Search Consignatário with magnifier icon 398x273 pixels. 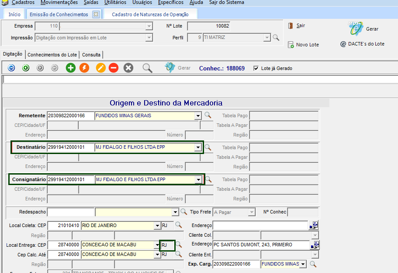208,179
